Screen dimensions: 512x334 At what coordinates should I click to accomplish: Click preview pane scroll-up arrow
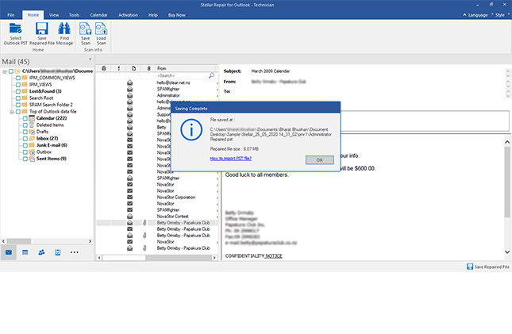point(507,142)
